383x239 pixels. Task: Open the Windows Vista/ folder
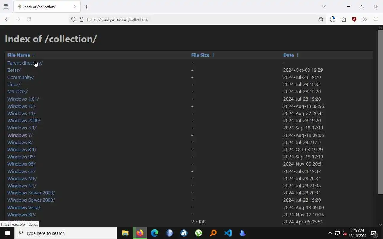pyautogui.click(x=24, y=207)
